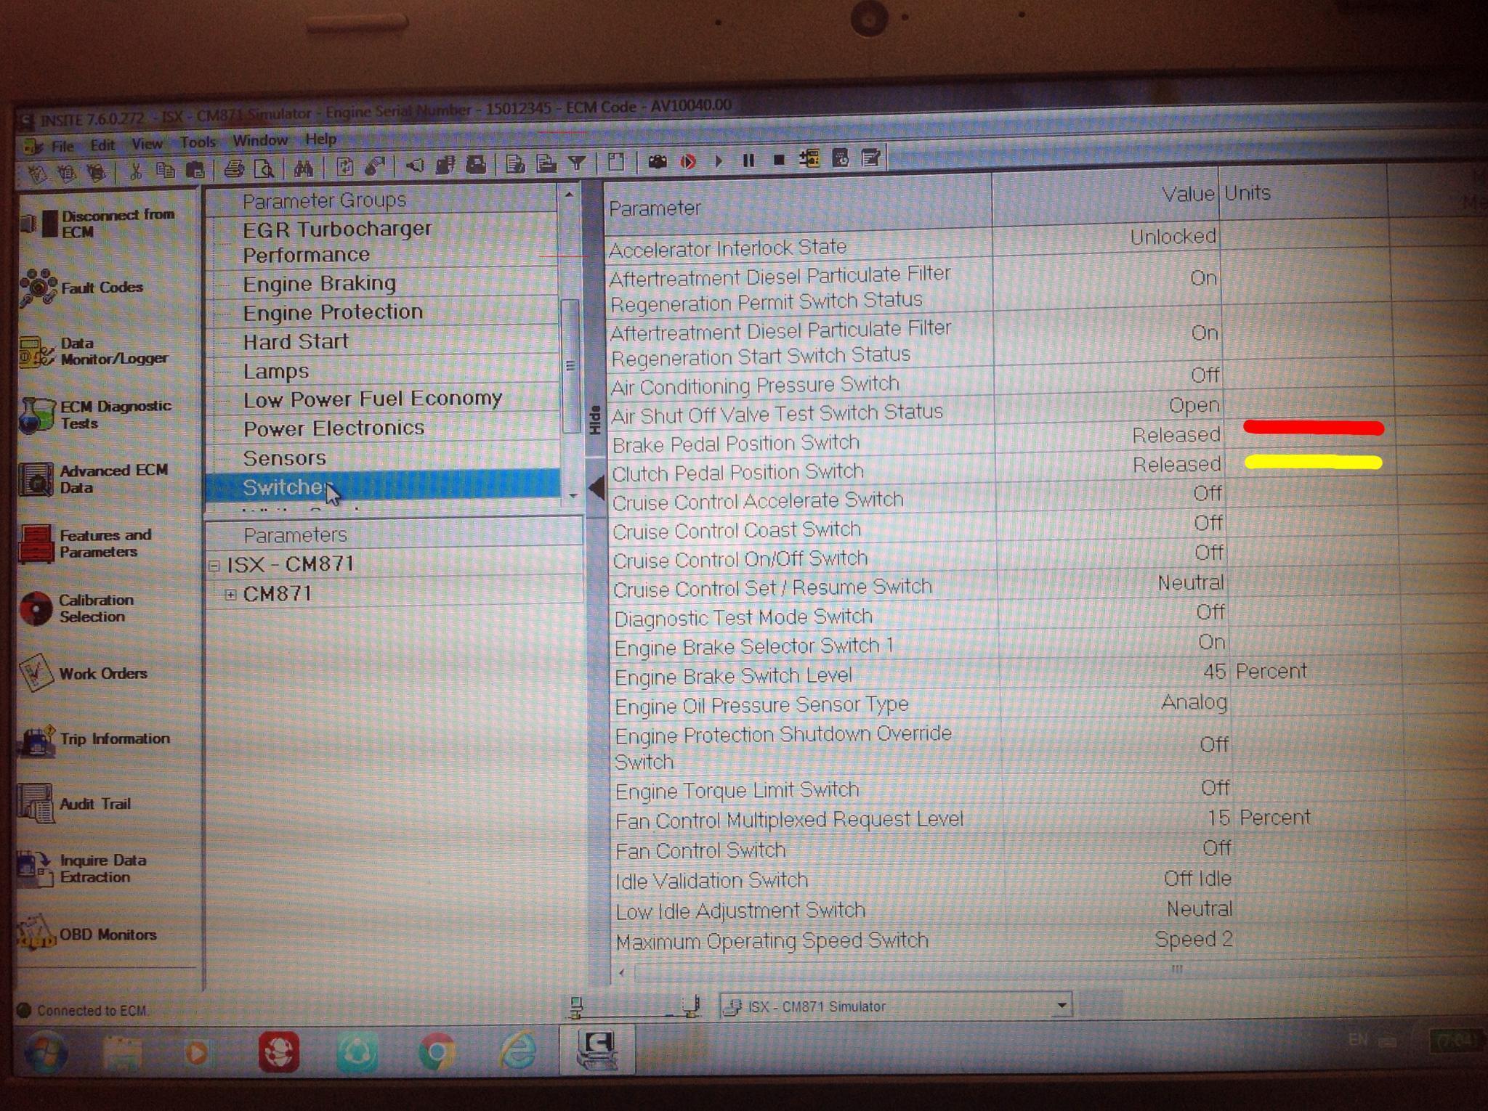Click the filter funnel toolbar icon
Viewport: 1488px width, 1111px height.
point(577,163)
